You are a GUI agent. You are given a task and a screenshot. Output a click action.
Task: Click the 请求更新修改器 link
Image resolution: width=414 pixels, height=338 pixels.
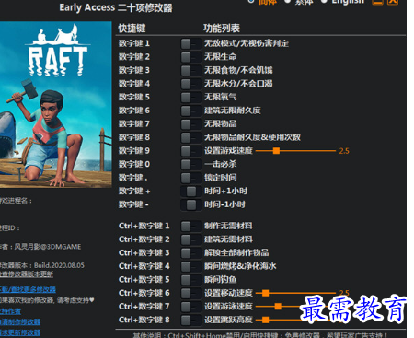pyautogui.click(x=20, y=332)
